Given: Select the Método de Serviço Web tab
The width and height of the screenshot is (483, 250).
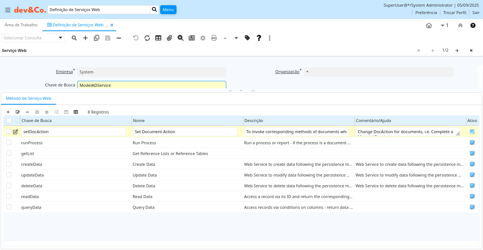Looking at the screenshot, I should tap(29, 98).
